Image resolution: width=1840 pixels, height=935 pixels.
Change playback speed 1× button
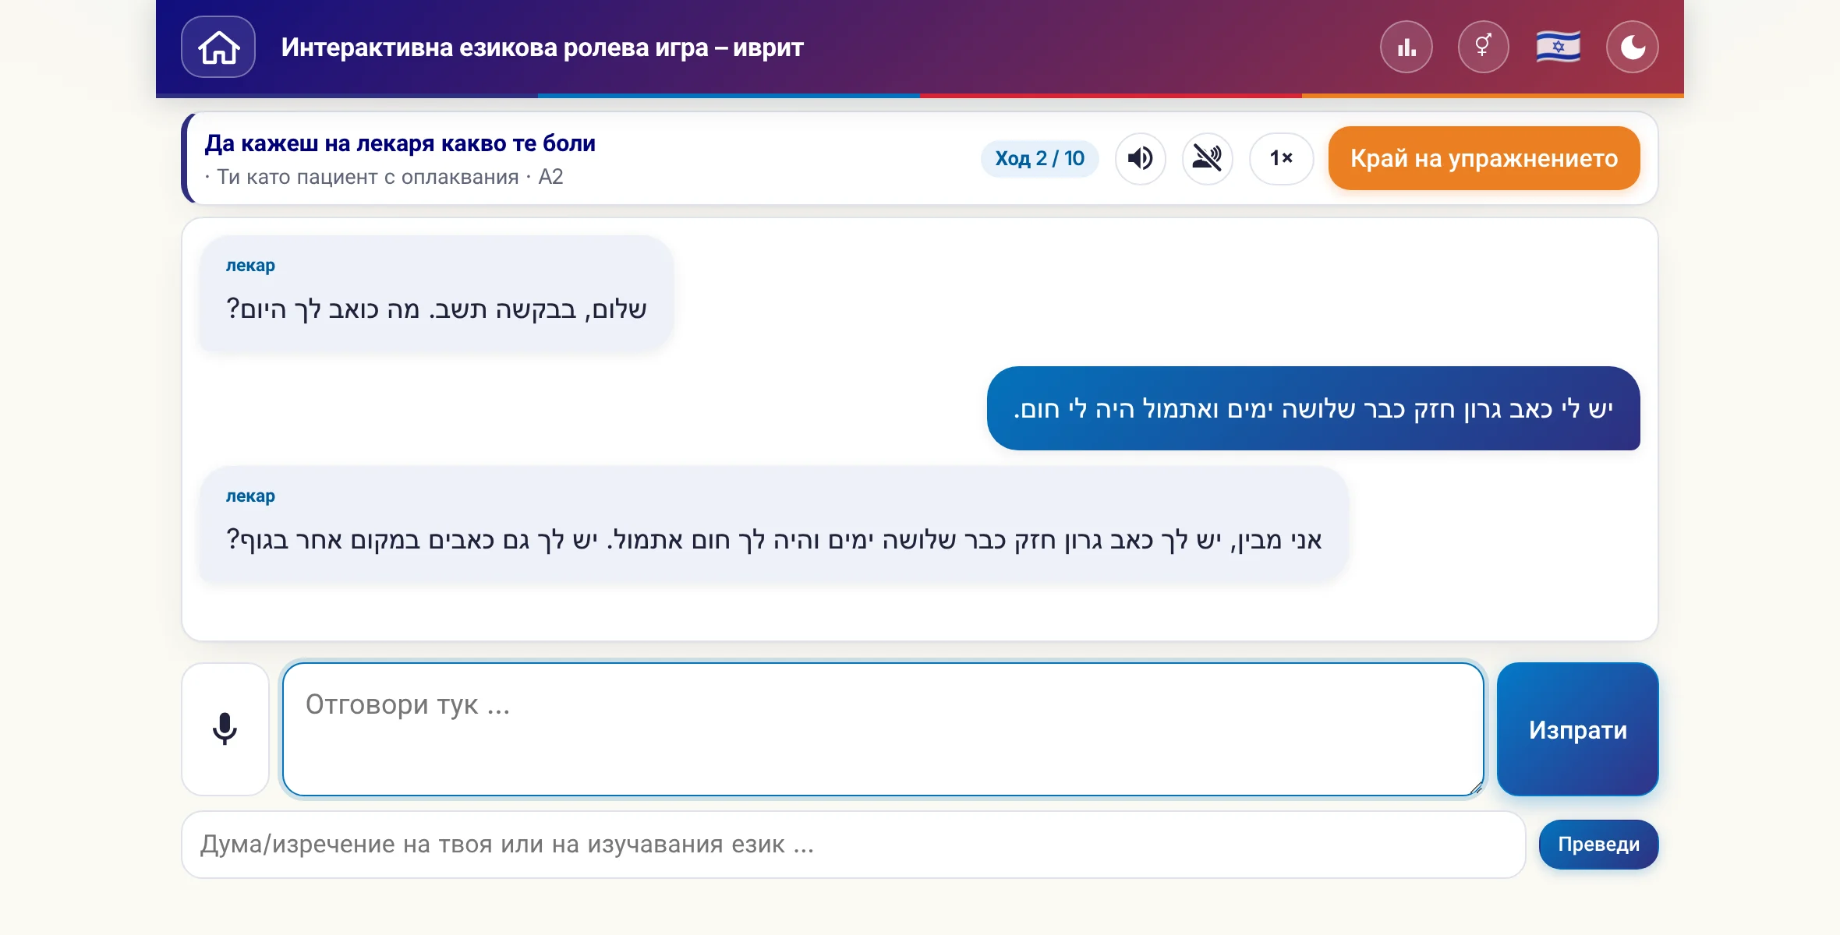pos(1281,158)
